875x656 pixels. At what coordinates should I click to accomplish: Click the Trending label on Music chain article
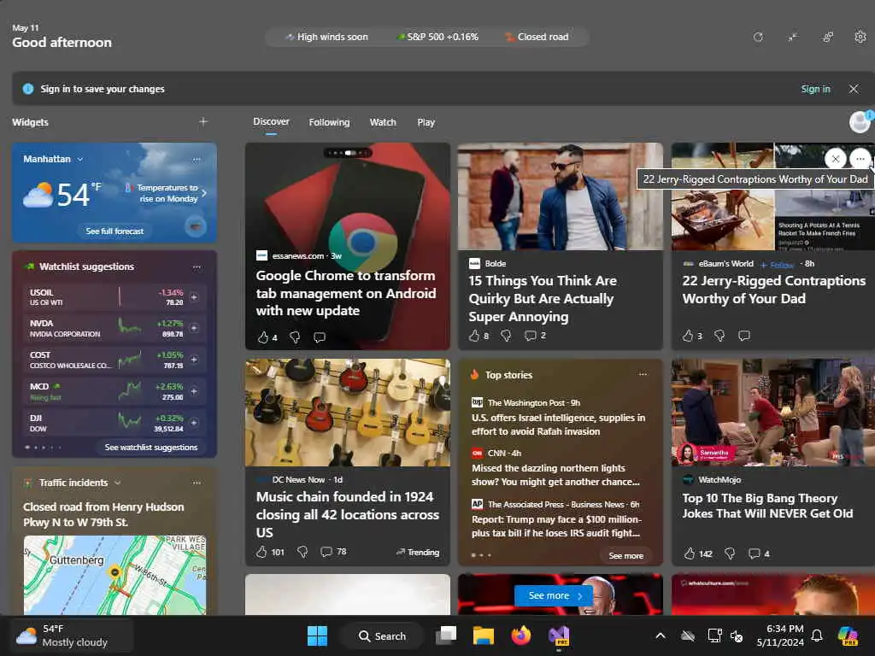point(417,553)
